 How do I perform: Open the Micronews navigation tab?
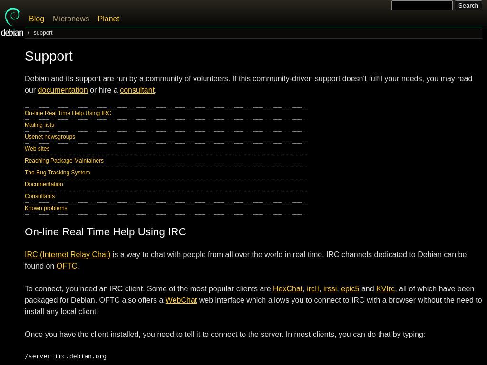[71, 19]
